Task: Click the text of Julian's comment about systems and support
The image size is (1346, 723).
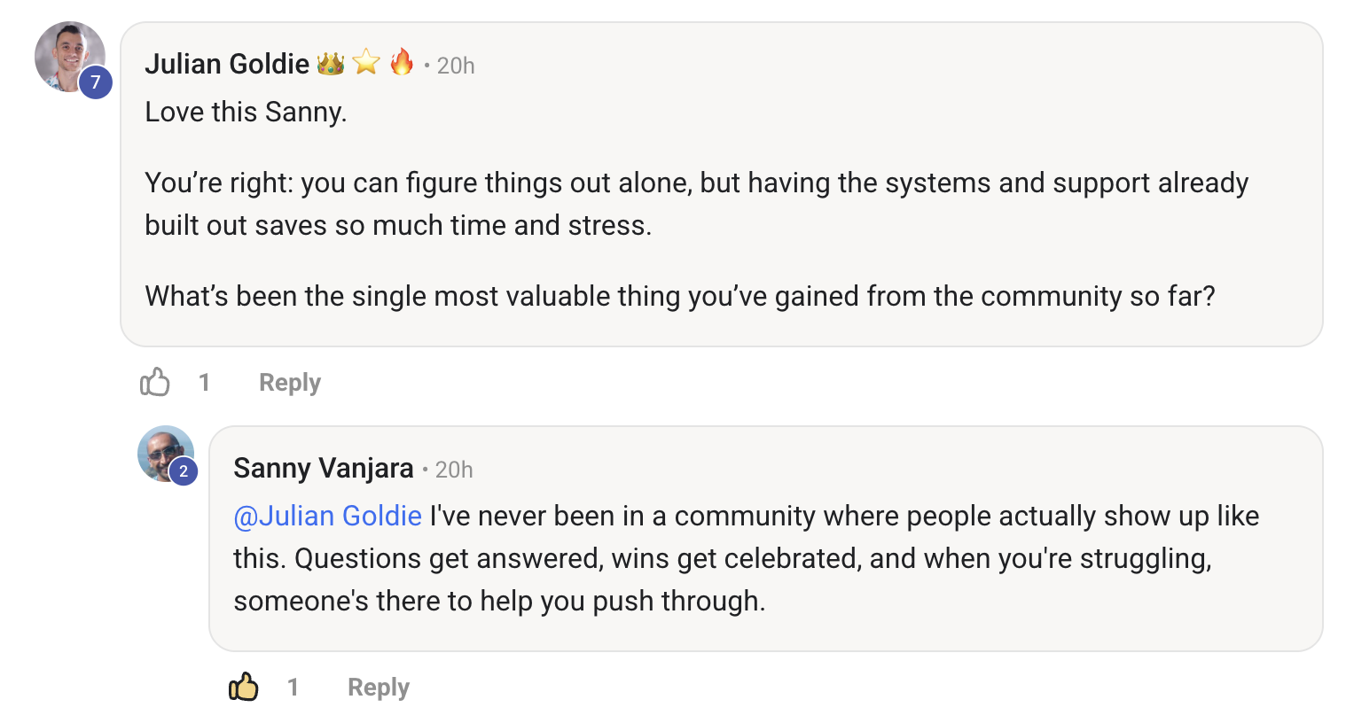Action: [x=697, y=204]
